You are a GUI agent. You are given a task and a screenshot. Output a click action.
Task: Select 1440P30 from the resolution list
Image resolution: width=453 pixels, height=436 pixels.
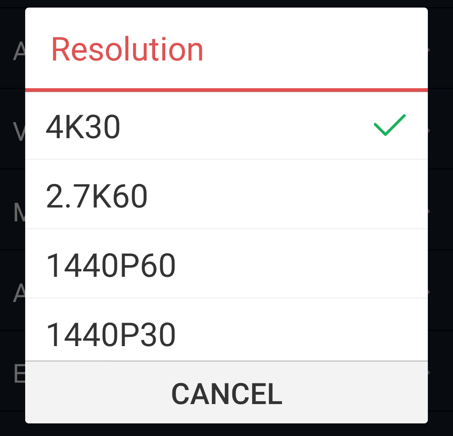tap(226, 330)
